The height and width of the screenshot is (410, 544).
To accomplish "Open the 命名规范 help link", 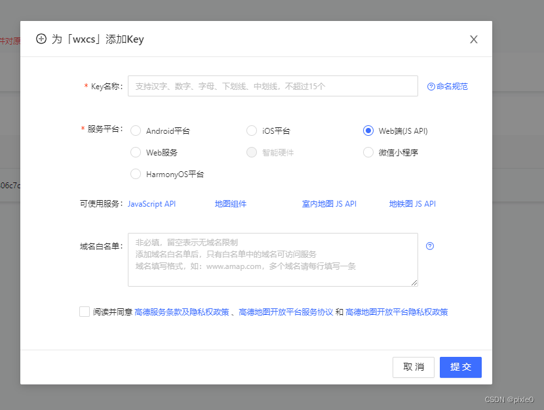I will 448,87.
